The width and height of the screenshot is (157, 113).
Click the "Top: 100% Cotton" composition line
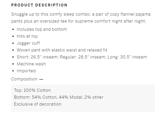32,90
